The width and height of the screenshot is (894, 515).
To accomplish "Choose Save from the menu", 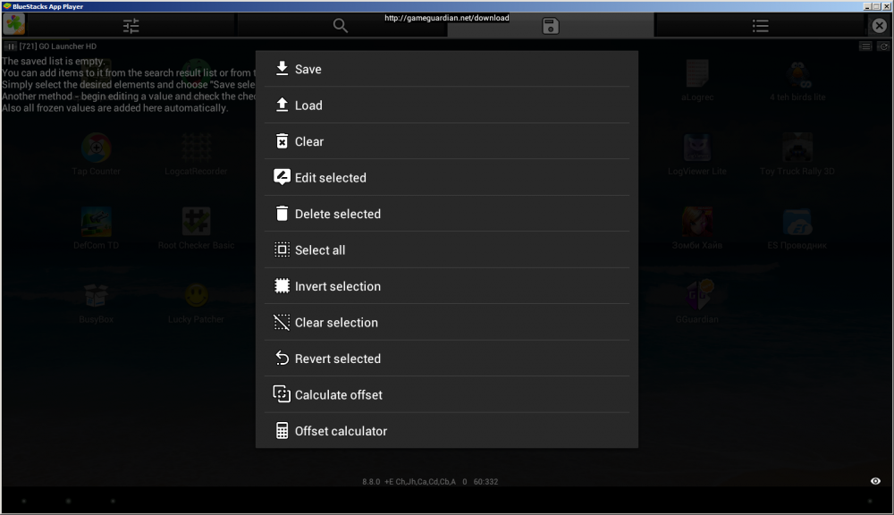I will pyautogui.click(x=308, y=69).
